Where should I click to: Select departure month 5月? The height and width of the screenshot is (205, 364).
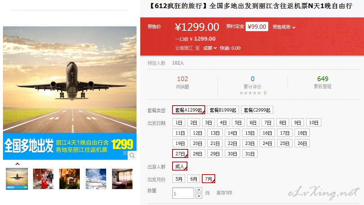[x=179, y=179]
